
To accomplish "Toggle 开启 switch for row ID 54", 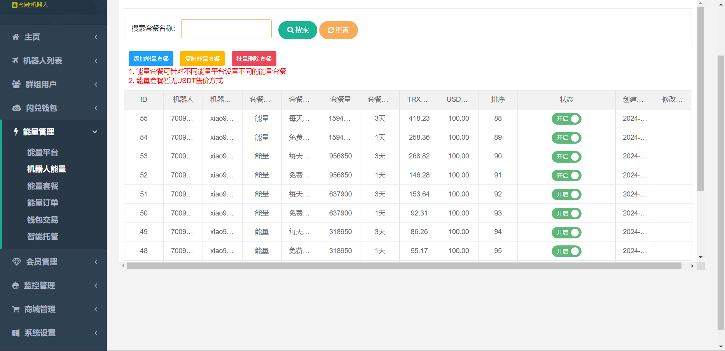I will [566, 138].
